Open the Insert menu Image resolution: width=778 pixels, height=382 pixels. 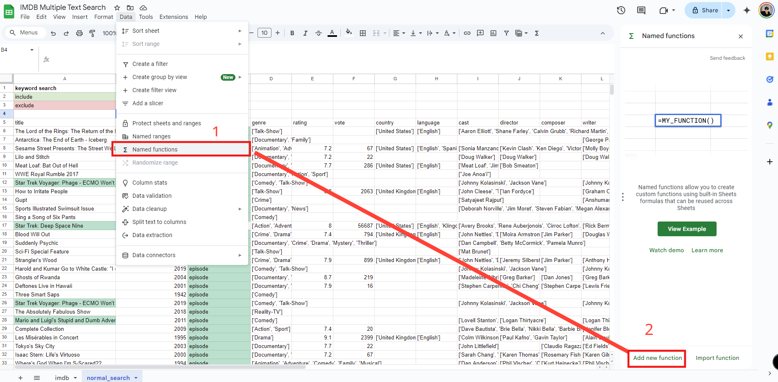coord(80,17)
